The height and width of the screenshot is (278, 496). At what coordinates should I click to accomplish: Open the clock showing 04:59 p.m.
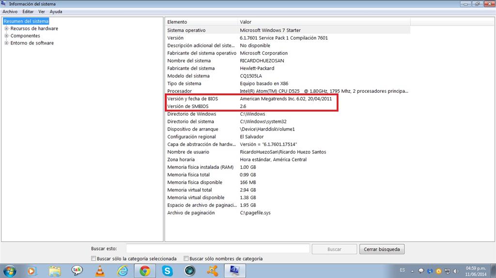(476, 271)
